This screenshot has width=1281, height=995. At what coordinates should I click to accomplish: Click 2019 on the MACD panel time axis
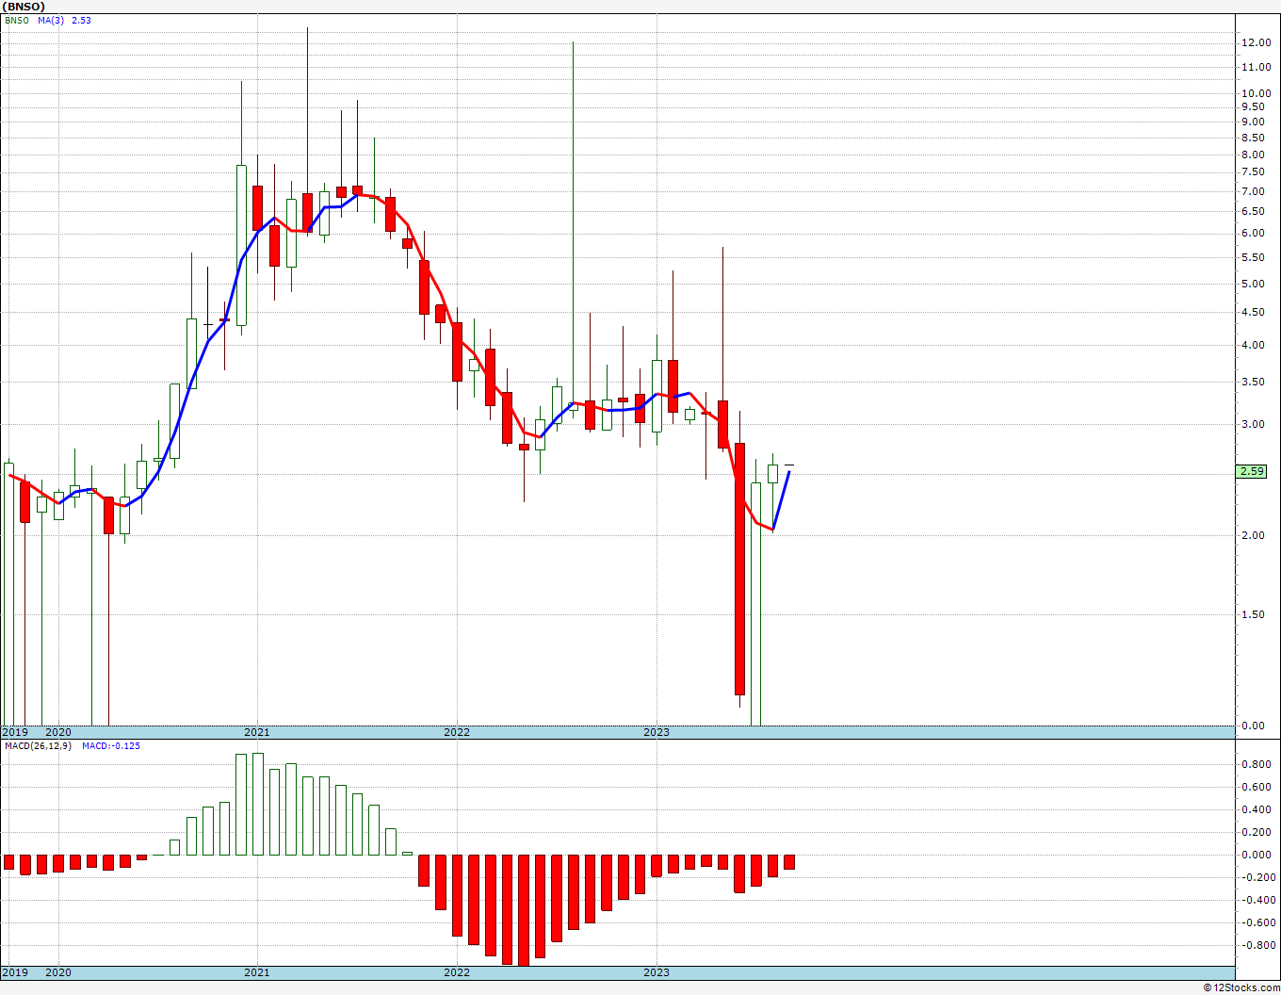[x=15, y=972]
